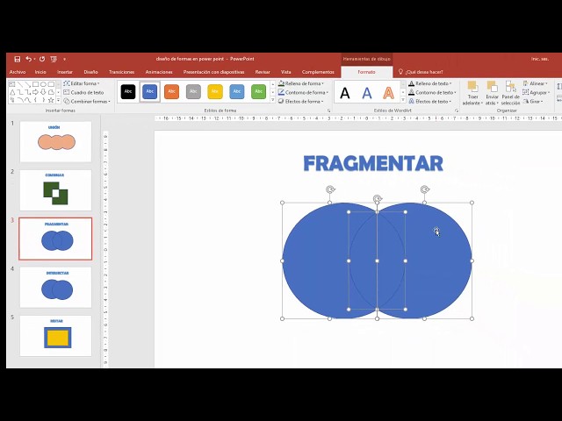Click the Traer adelante icon
This screenshot has height=421, width=562.
tap(472, 92)
